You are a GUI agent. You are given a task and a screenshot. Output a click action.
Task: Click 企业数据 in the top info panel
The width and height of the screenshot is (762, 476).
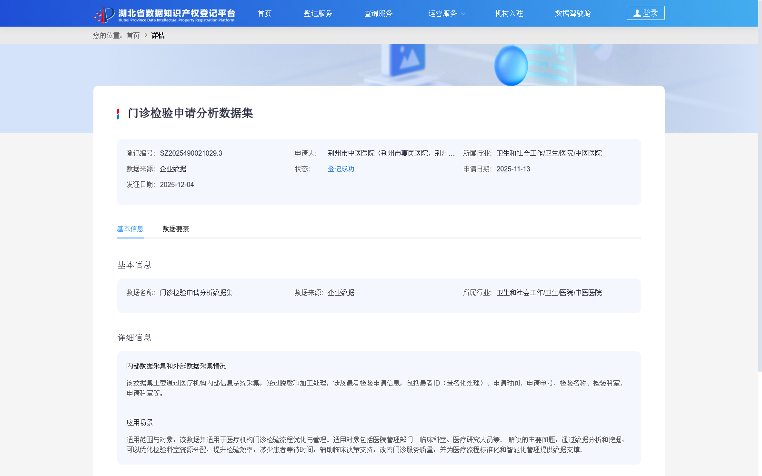[x=173, y=169]
